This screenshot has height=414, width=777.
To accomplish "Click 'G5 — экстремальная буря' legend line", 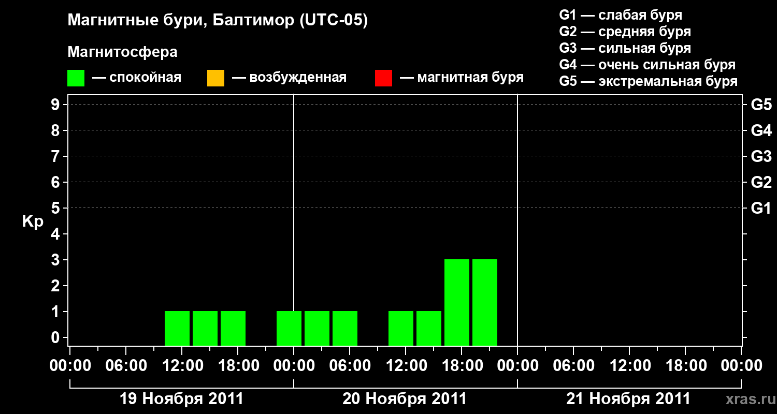I will [649, 81].
